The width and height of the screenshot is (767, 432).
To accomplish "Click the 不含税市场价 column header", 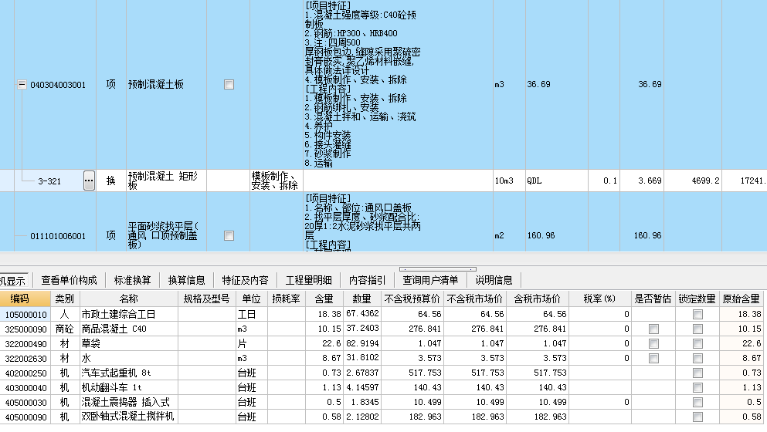I will point(475,299).
